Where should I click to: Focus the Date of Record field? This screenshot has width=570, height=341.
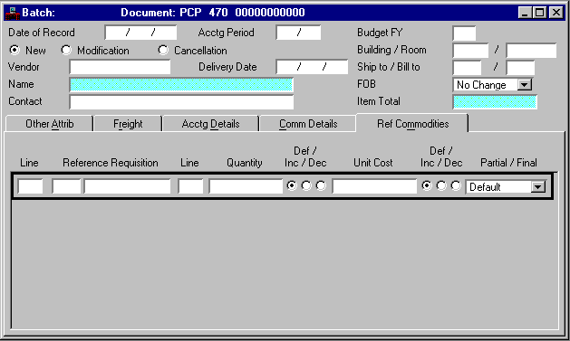140,33
